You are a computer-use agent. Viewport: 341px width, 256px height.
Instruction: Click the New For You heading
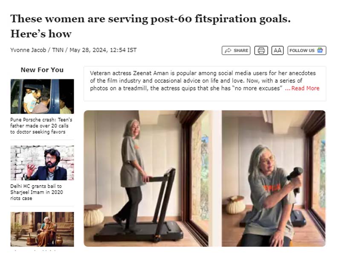42,70
